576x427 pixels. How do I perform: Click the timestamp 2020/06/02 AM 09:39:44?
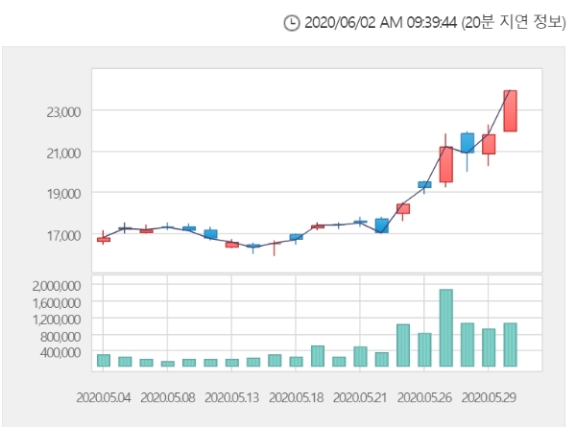coord(380,23)
